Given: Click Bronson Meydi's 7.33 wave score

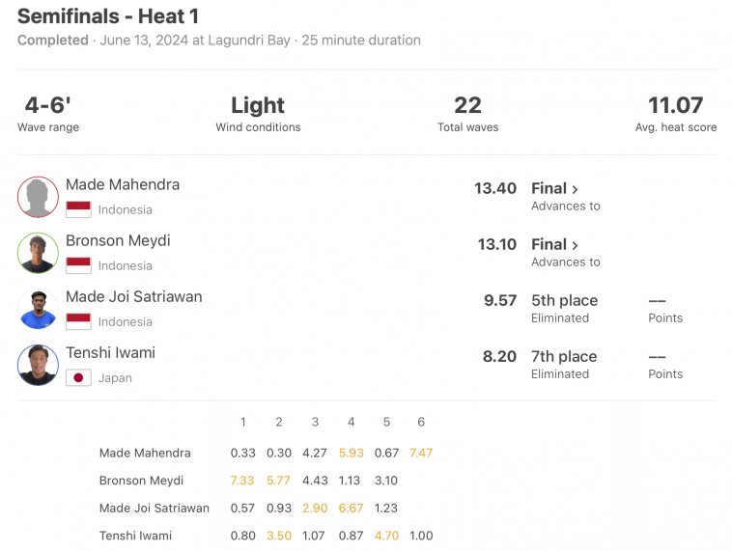Looking at the screenshot, I should 242,481.
